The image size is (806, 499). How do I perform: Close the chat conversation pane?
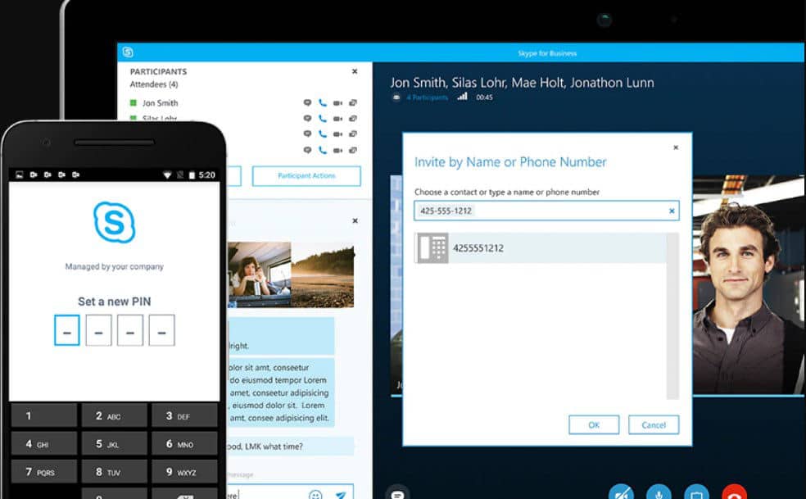tap(355, 220)
